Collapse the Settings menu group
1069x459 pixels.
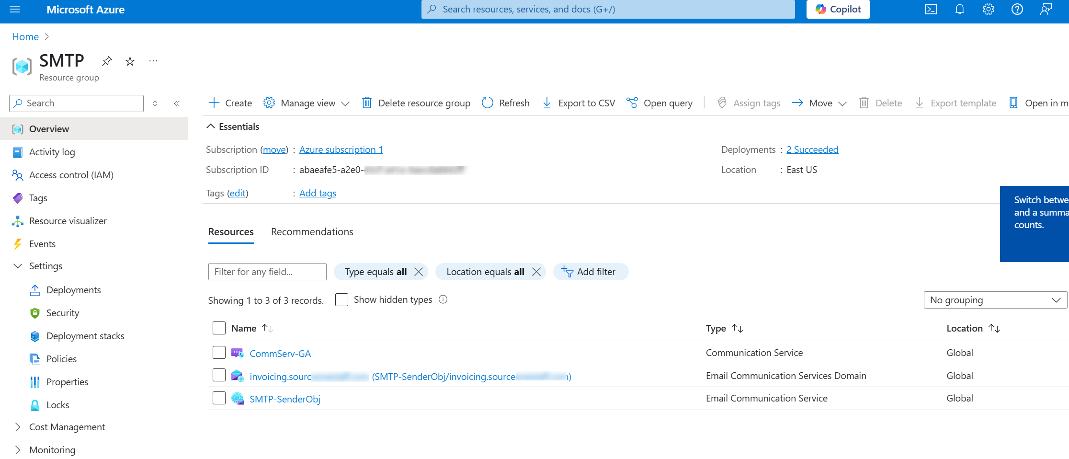tap(18, 266)
